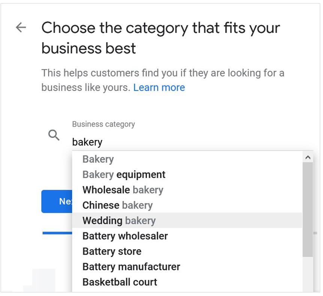Image resolution: width=323 pixels, height=296 pixels.
Task: Click the scrollbar track below the thumb
Action: click(308, 274)
